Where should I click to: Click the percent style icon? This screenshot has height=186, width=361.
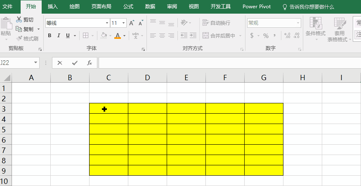(266, 36)
